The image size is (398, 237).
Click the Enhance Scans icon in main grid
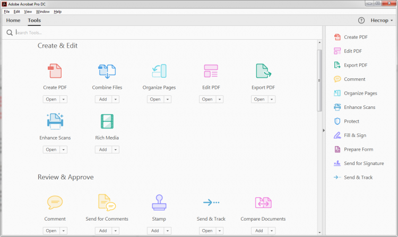tap(55, 121)
